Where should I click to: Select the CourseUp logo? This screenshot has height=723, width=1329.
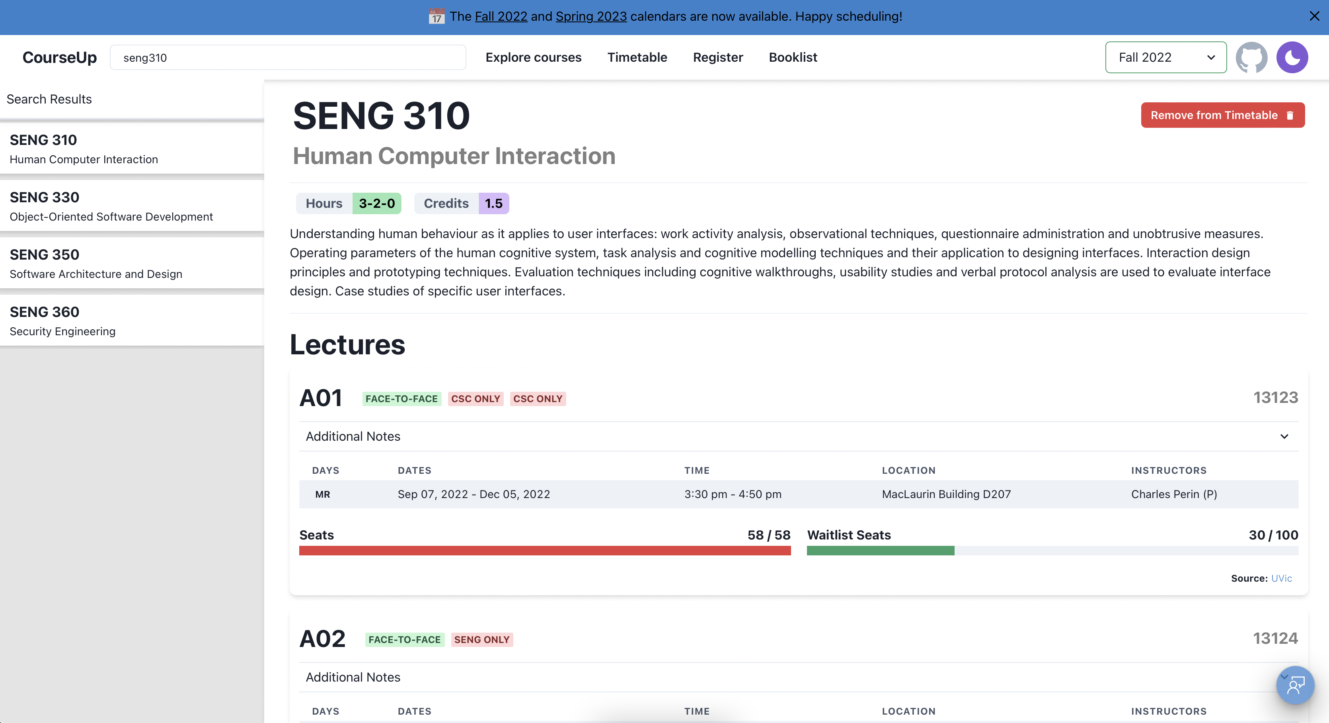[59, 57]
